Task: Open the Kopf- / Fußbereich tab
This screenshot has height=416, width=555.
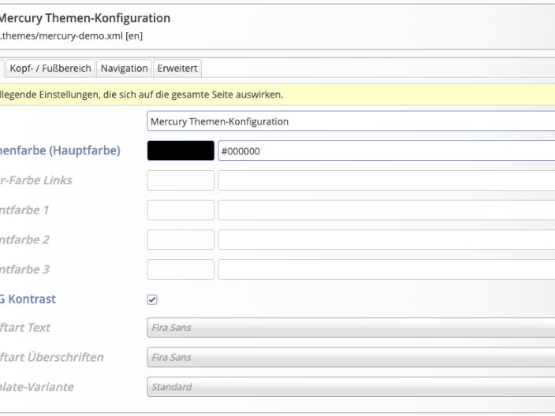Action: click(50, 69)
